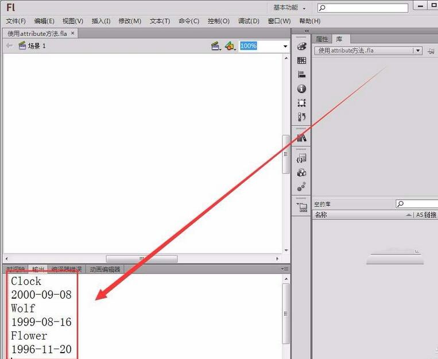Switch to the 动画编辑器 tab
The height and width of the screenshot is (359, 438).
104,269
